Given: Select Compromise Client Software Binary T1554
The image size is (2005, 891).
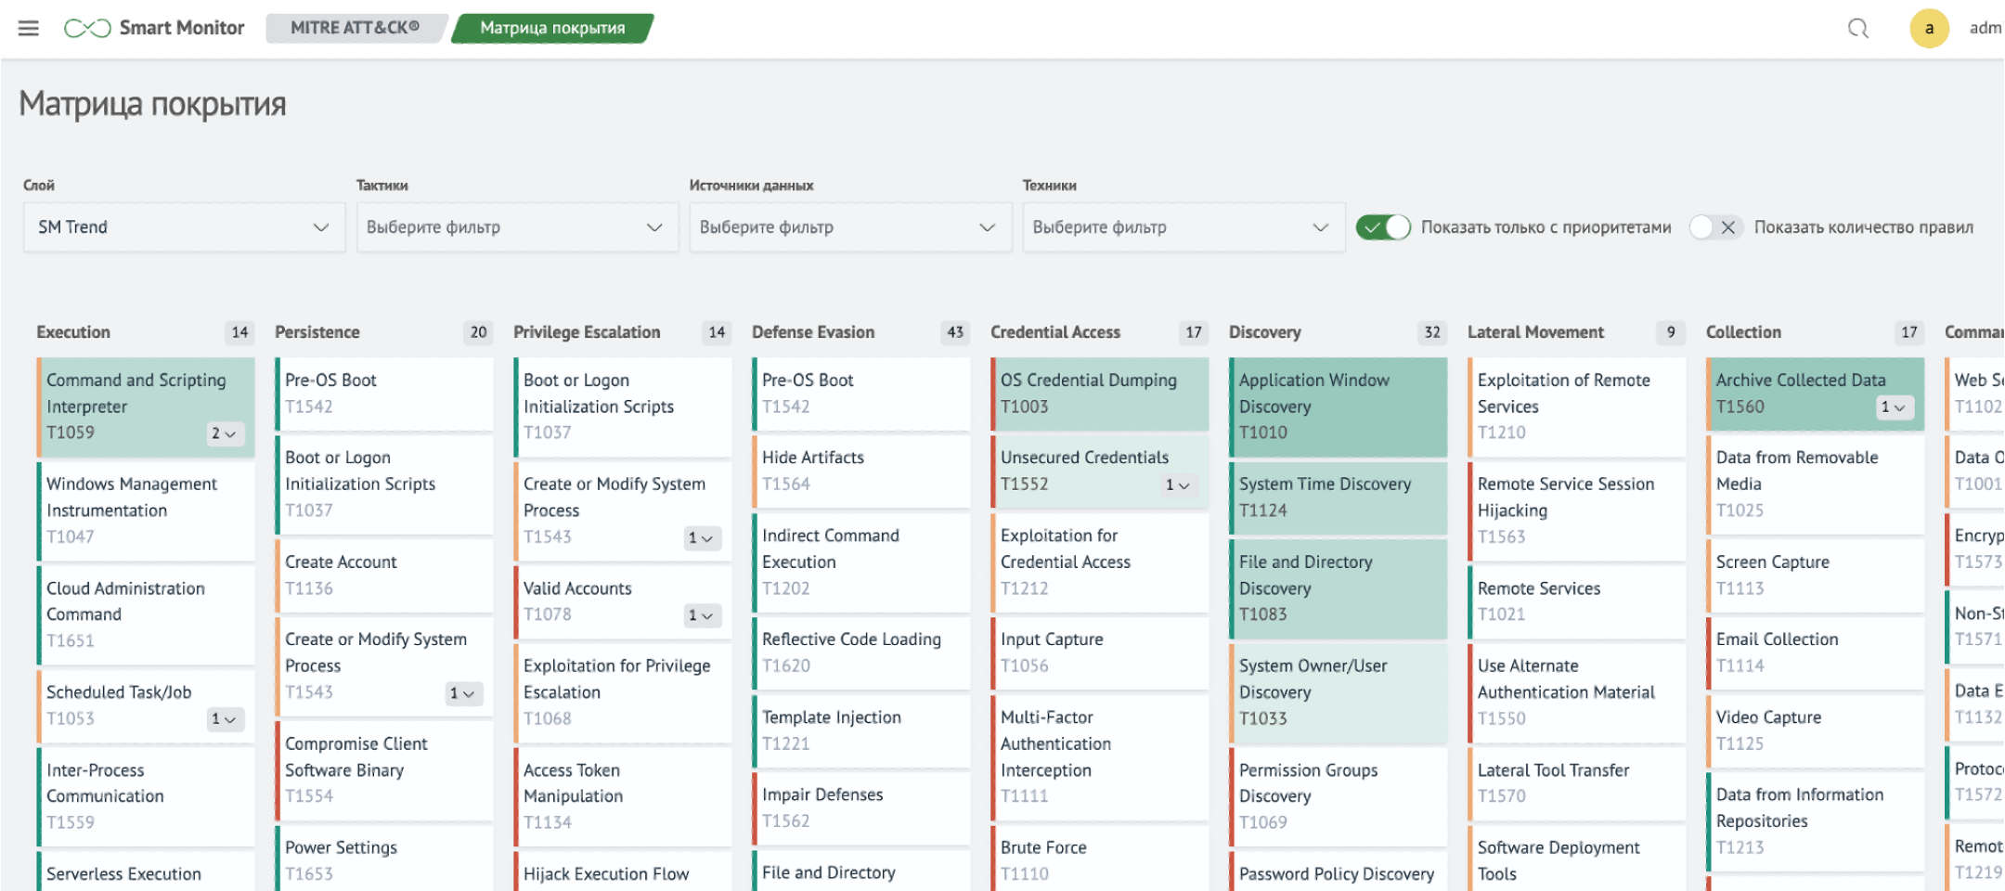Looking at the screenshot, I should click(x=384, y=770).
